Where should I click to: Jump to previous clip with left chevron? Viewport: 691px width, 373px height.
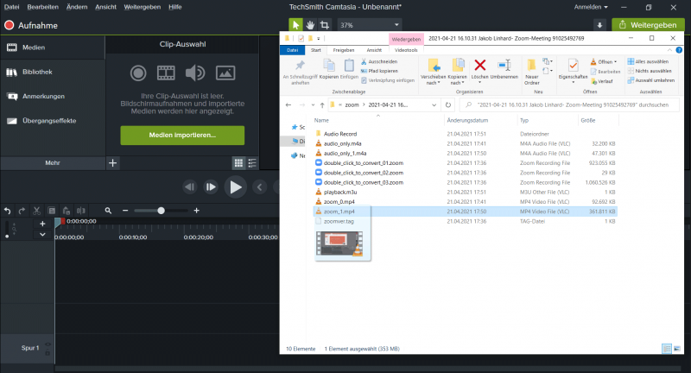[260, 187]
